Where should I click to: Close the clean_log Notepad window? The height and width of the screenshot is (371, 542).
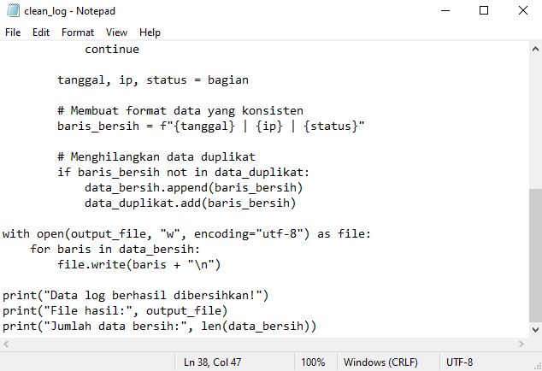click(x=523, y=10)
